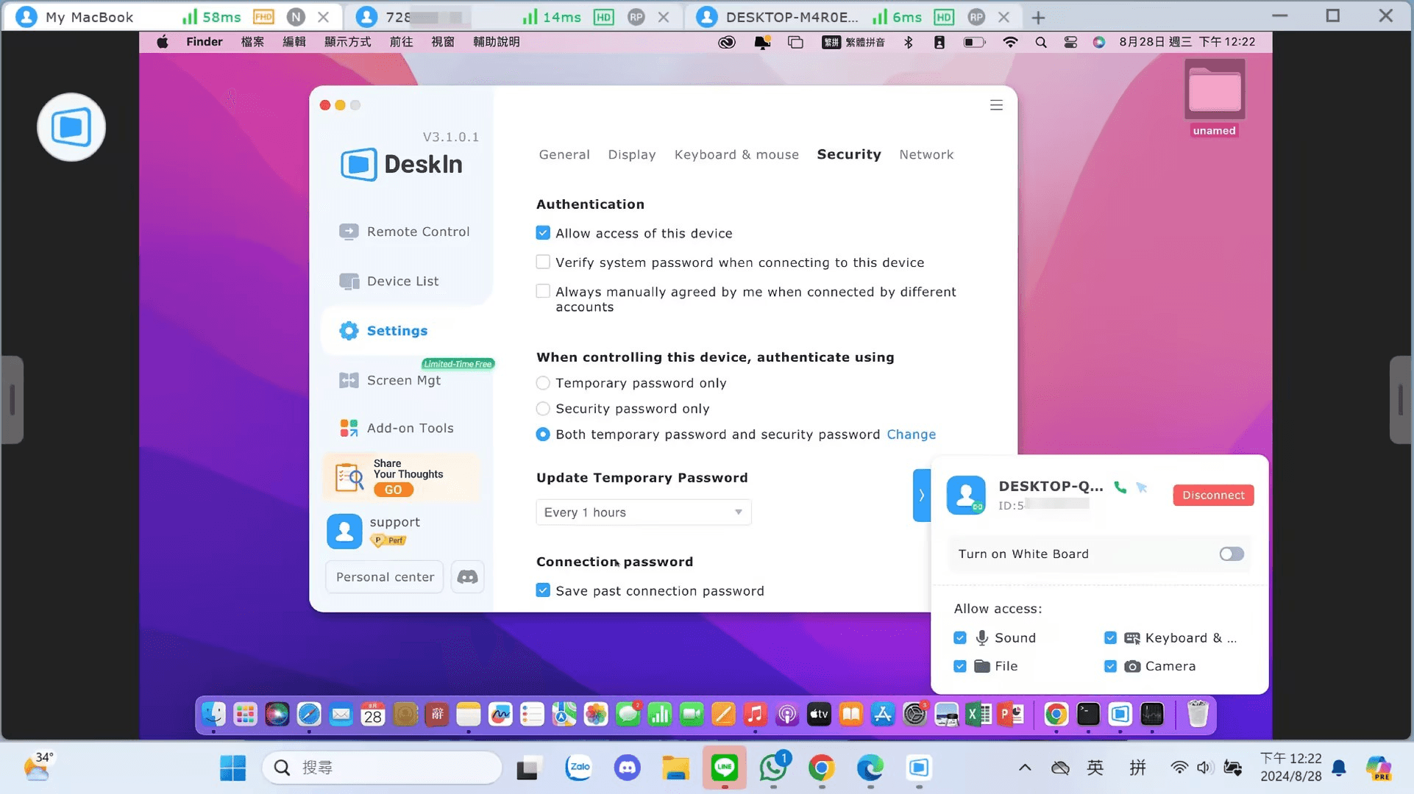Launch Chrome from the macOS dock
This screenshot has width=1414, height=794.
[1056, 714]
